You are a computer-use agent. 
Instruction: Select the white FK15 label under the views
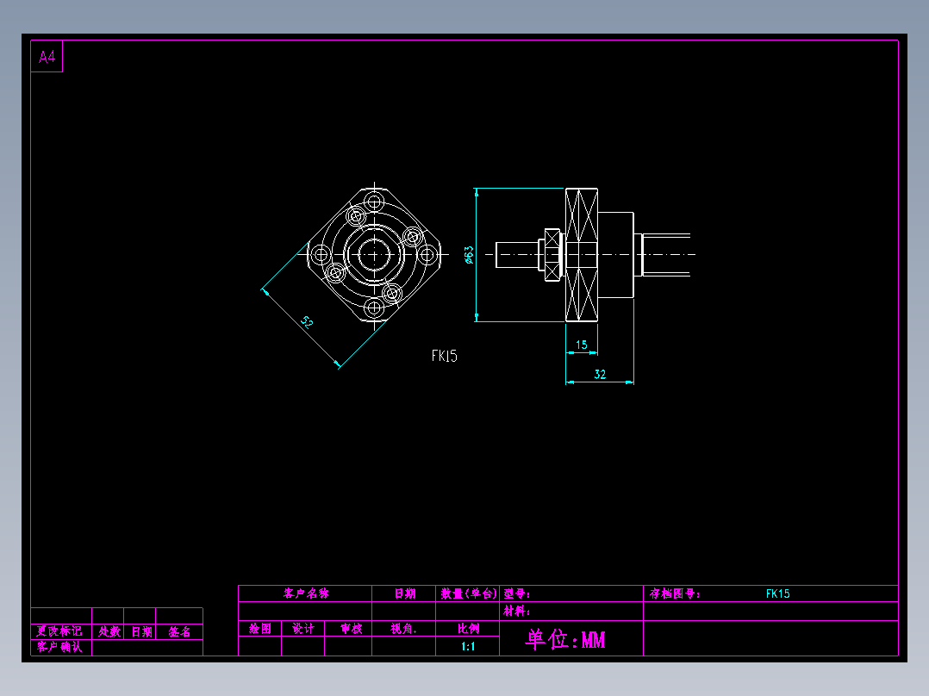click(x=445, y=356)
